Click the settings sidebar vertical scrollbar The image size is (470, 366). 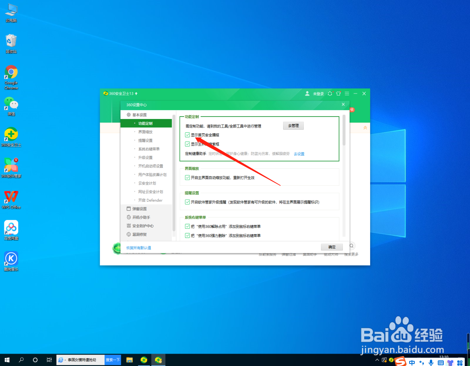[173, 173]
